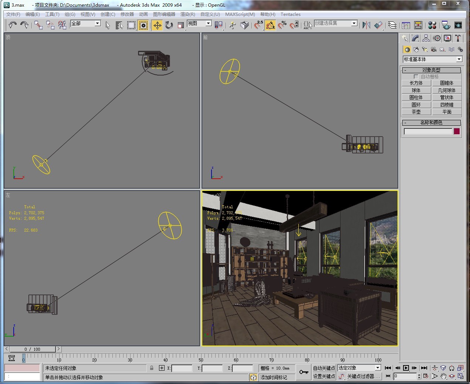This screenshot has height=384, width=470.
Task: Toggle 设置关键点 set key mode
Action: pos(324,376)
